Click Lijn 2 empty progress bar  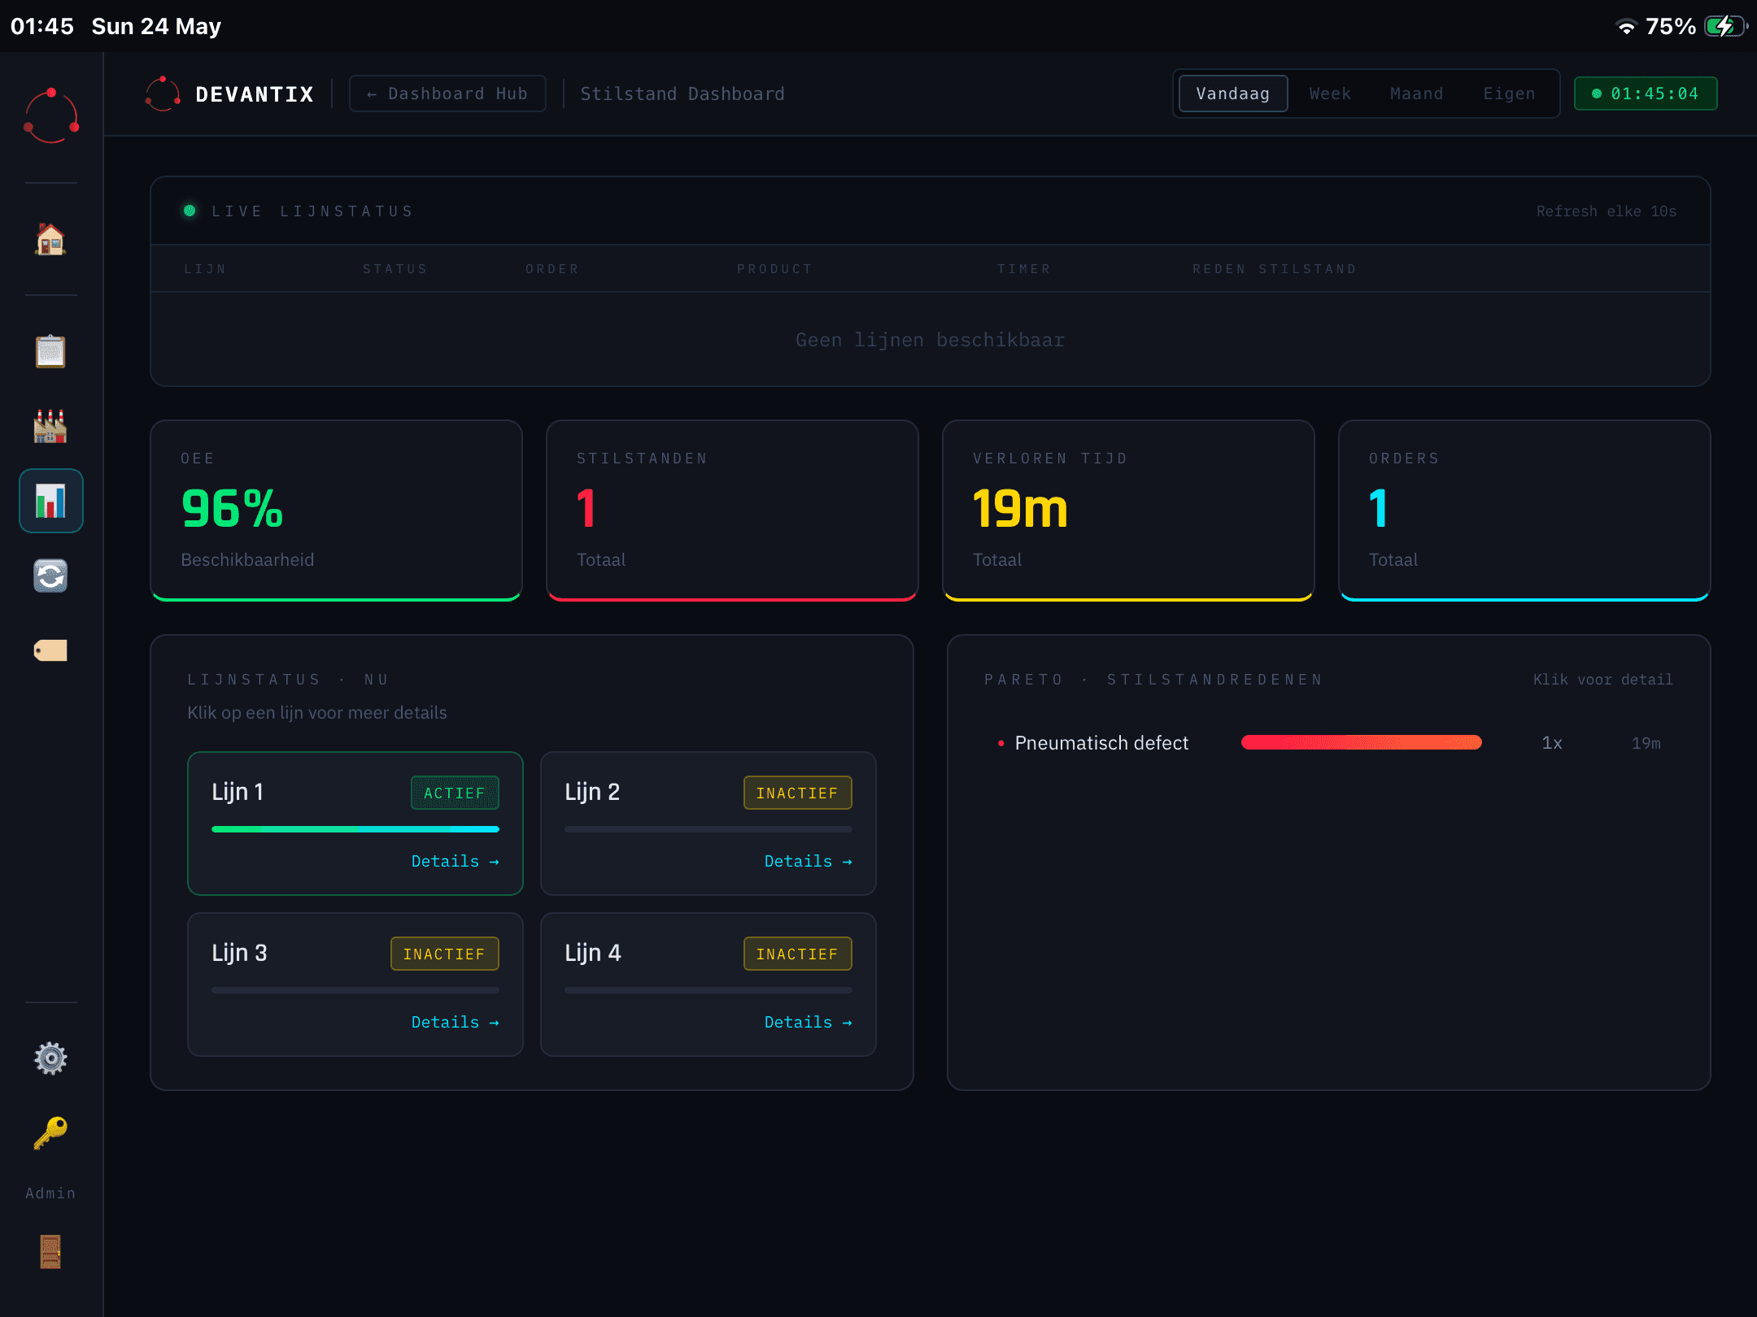click(x=708, y=829)
